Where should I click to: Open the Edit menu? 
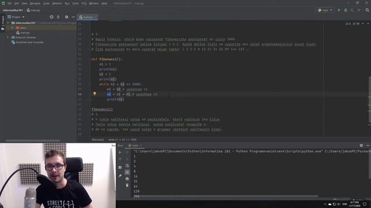click(x=17, y=3)
